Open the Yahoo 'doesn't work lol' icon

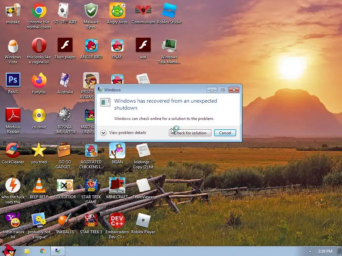pos(13,220)
